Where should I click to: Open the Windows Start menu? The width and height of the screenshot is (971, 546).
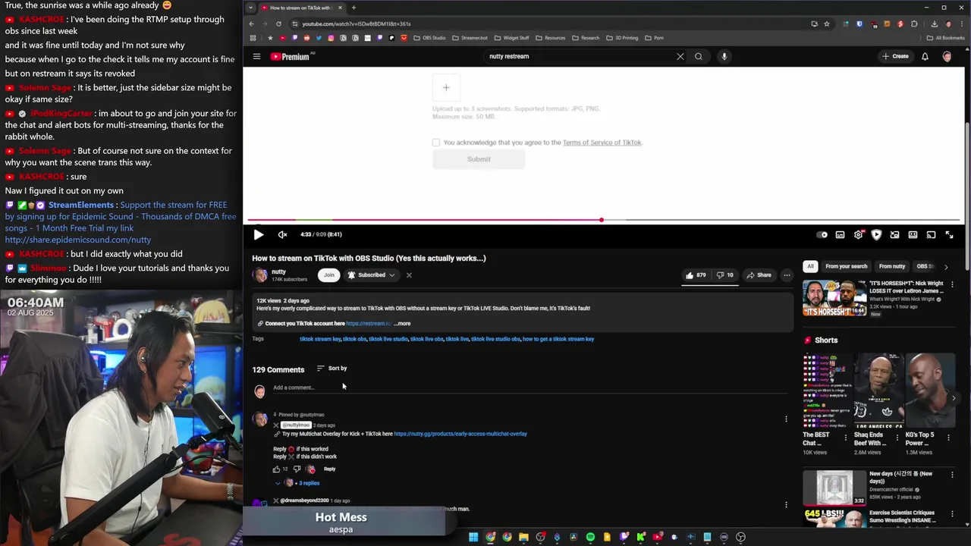pyautogui.click(x=473, y=537)
